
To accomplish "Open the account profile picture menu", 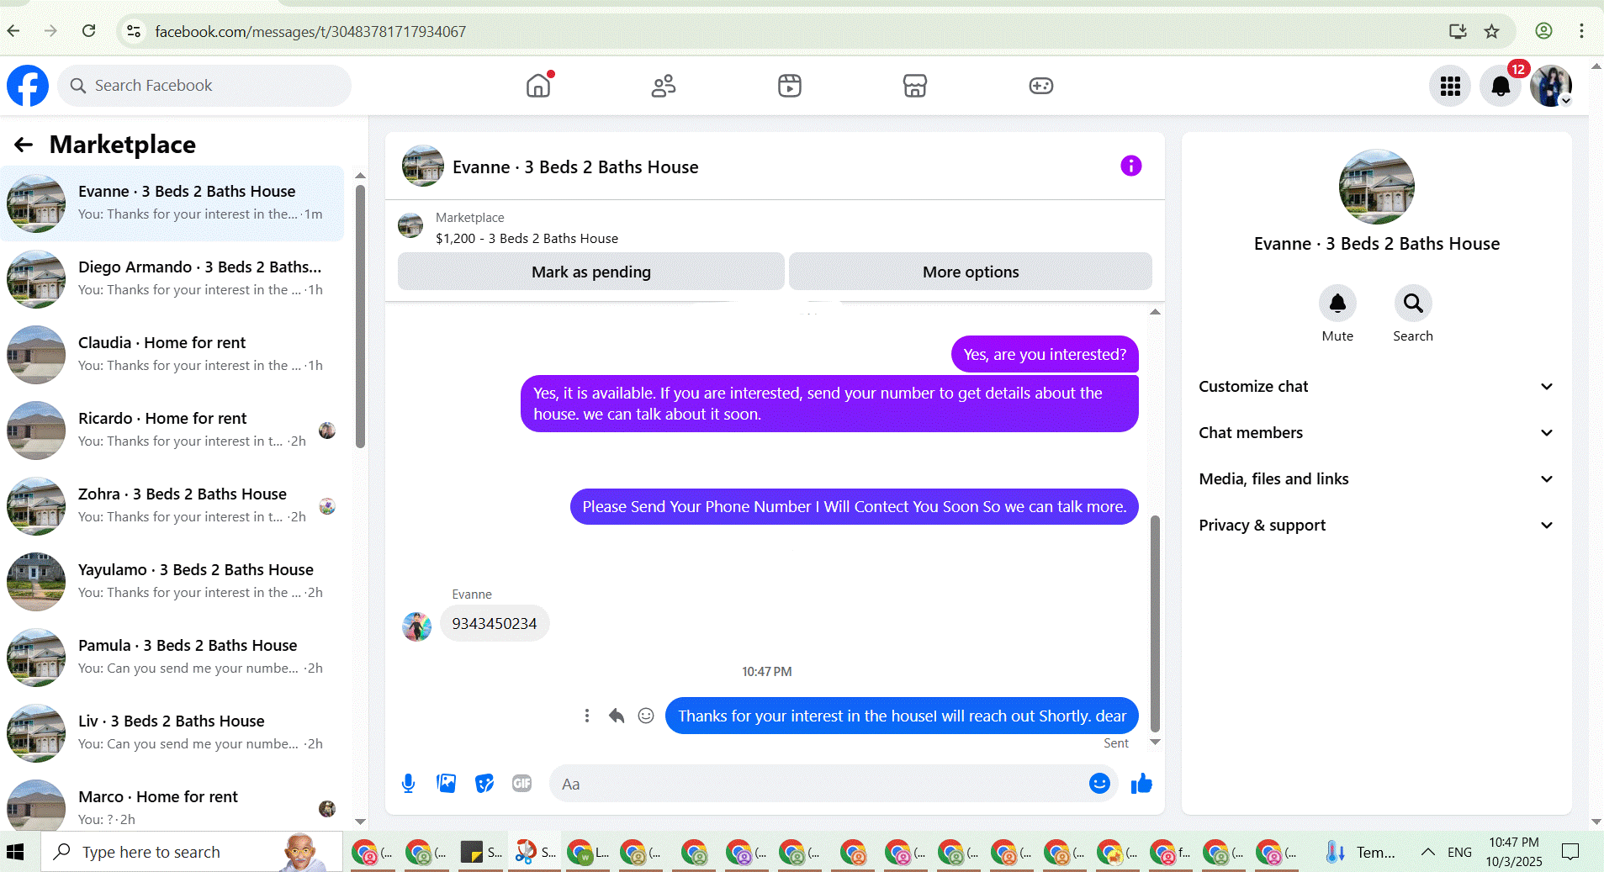I will click(x=1551, y=86).
